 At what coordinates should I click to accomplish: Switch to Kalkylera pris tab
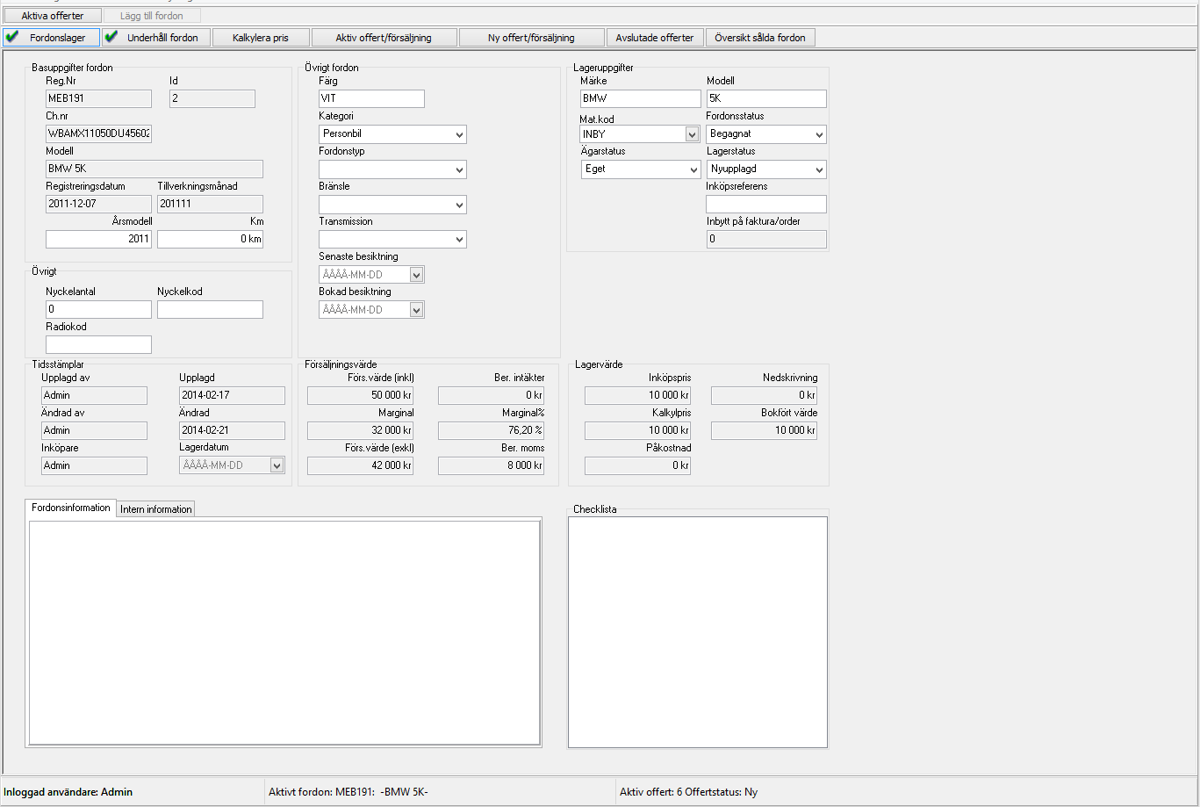tap(261, 38)
